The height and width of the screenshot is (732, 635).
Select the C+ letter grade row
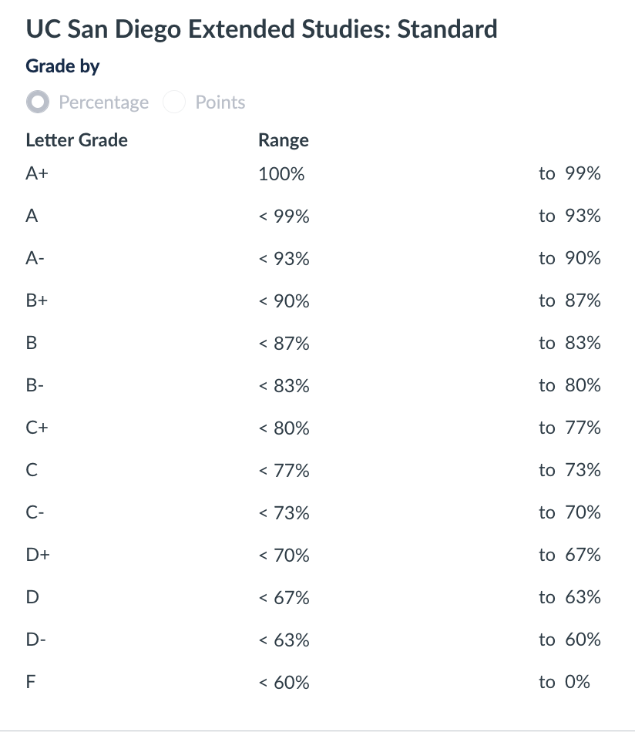pyautogui.click(x=35, y=428)
